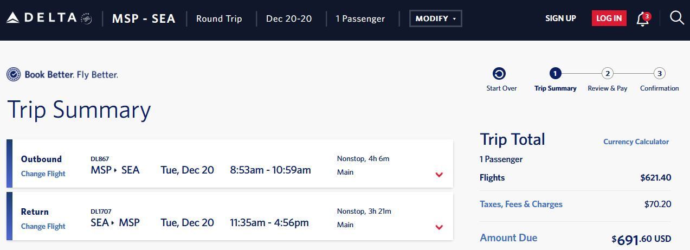
Task: Click step 2 Review & Pay circle
Action: click(x=608, y=73)
